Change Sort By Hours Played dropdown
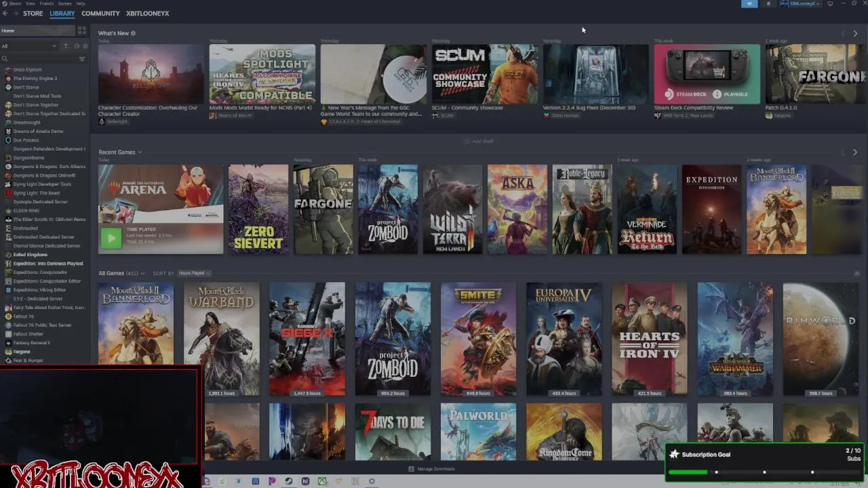 (x=194, y=273)
